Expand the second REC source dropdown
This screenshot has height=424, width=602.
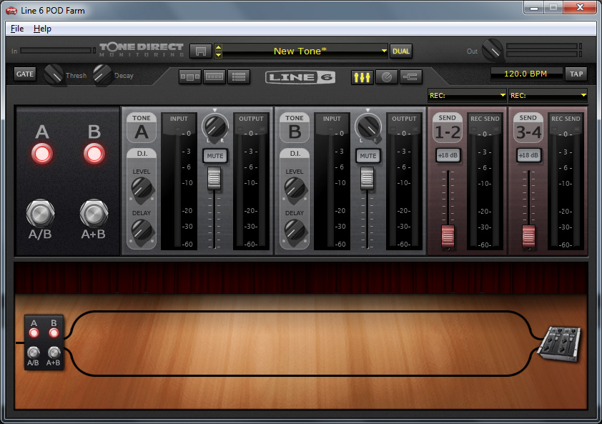pos(548,94)
